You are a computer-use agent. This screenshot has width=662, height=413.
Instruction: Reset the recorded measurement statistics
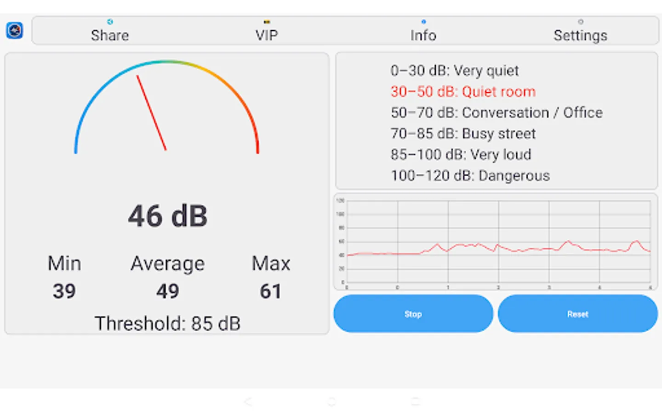[x=578, y=313]
